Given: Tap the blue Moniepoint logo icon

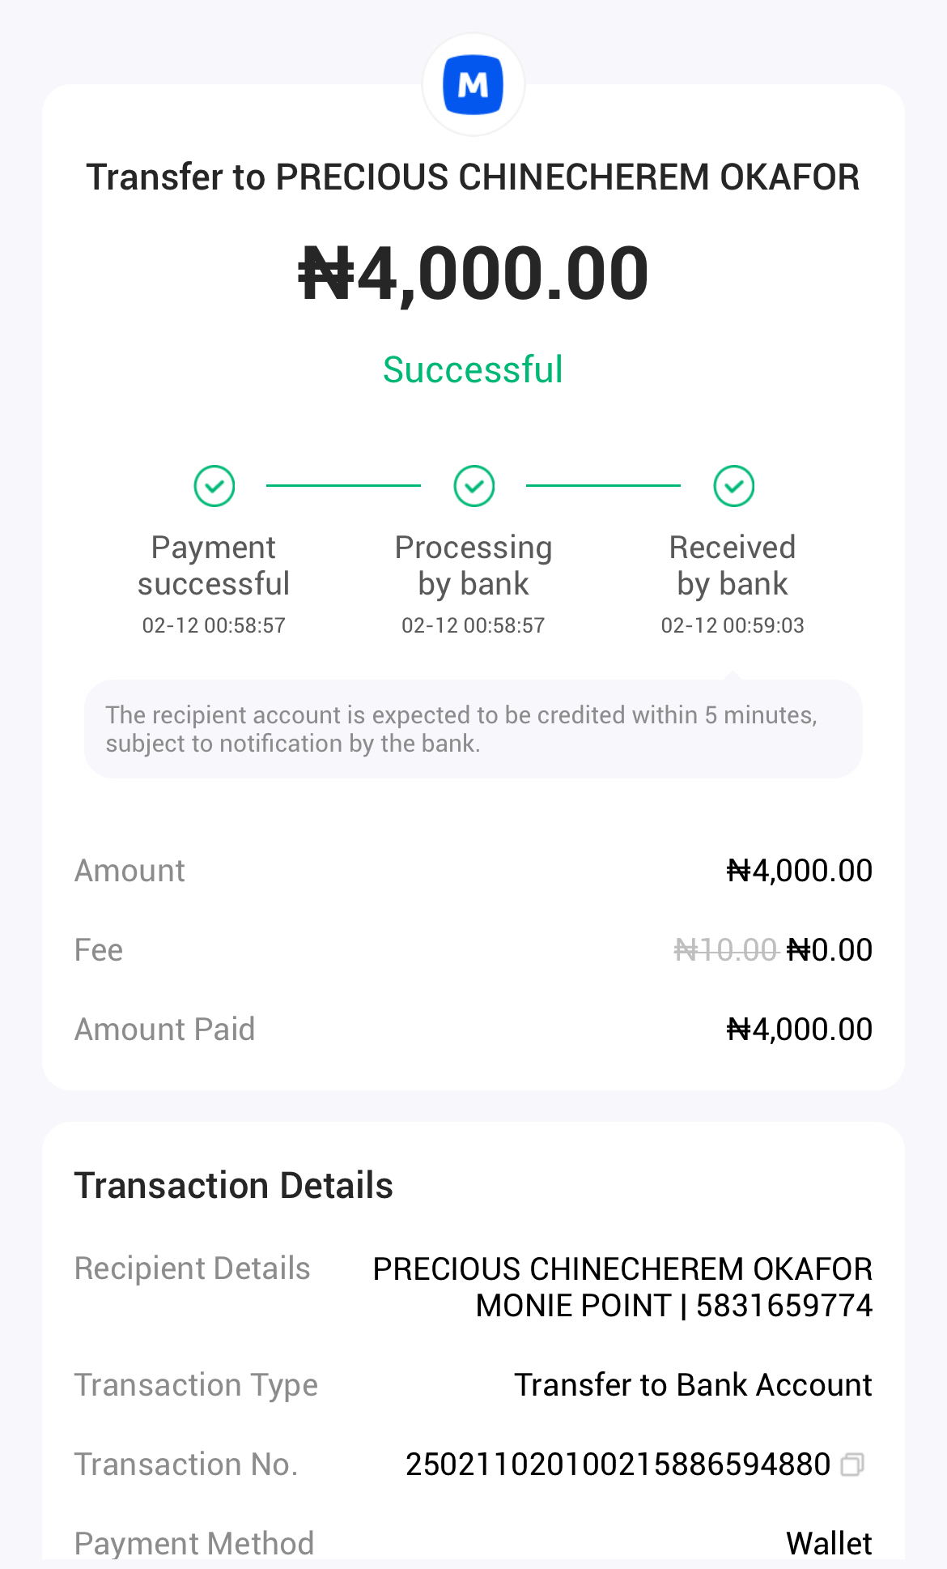Looking at the screenshot, I should 473,85.
